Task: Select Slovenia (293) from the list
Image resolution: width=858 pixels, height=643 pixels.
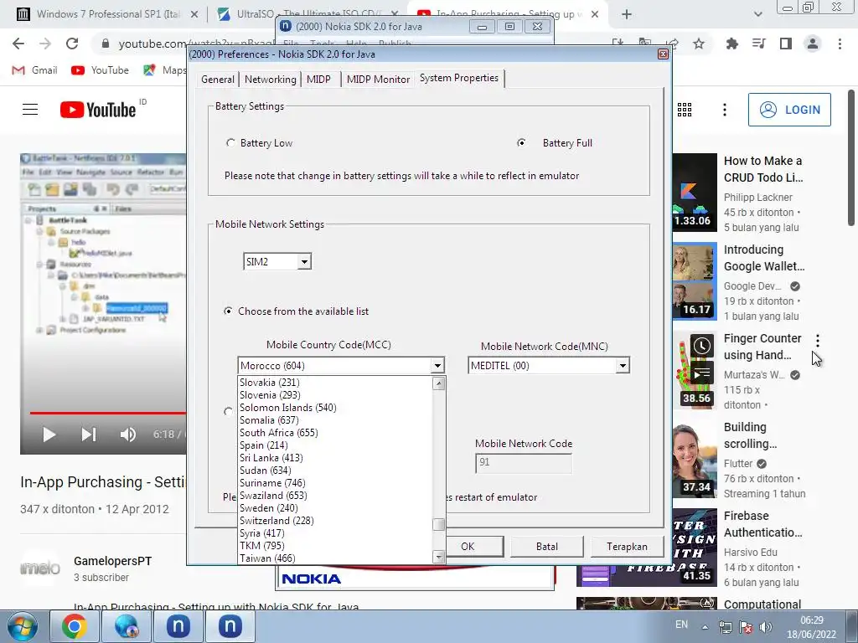Action: (335, 395)
